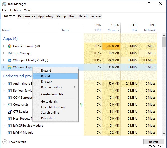This screenshot has width=167, height=148.
Task: Switch to the Startup tab
Action: point(61,16)
